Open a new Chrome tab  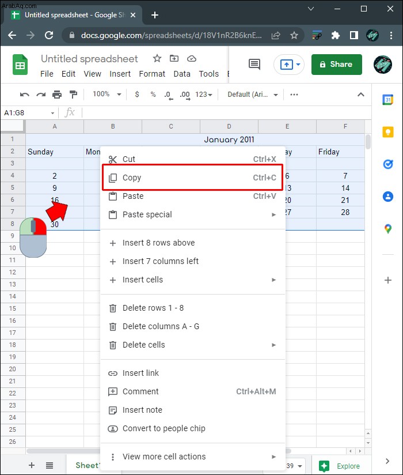[x=155, y=15]
